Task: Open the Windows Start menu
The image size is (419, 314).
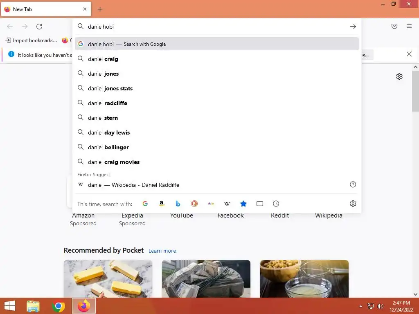Action: tap(10, 306)
